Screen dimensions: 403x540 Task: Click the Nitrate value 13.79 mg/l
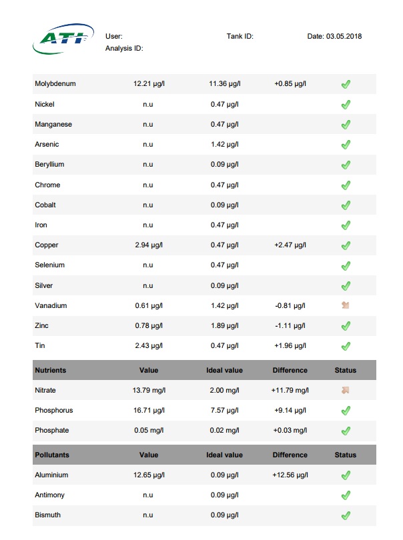[149, 390]
